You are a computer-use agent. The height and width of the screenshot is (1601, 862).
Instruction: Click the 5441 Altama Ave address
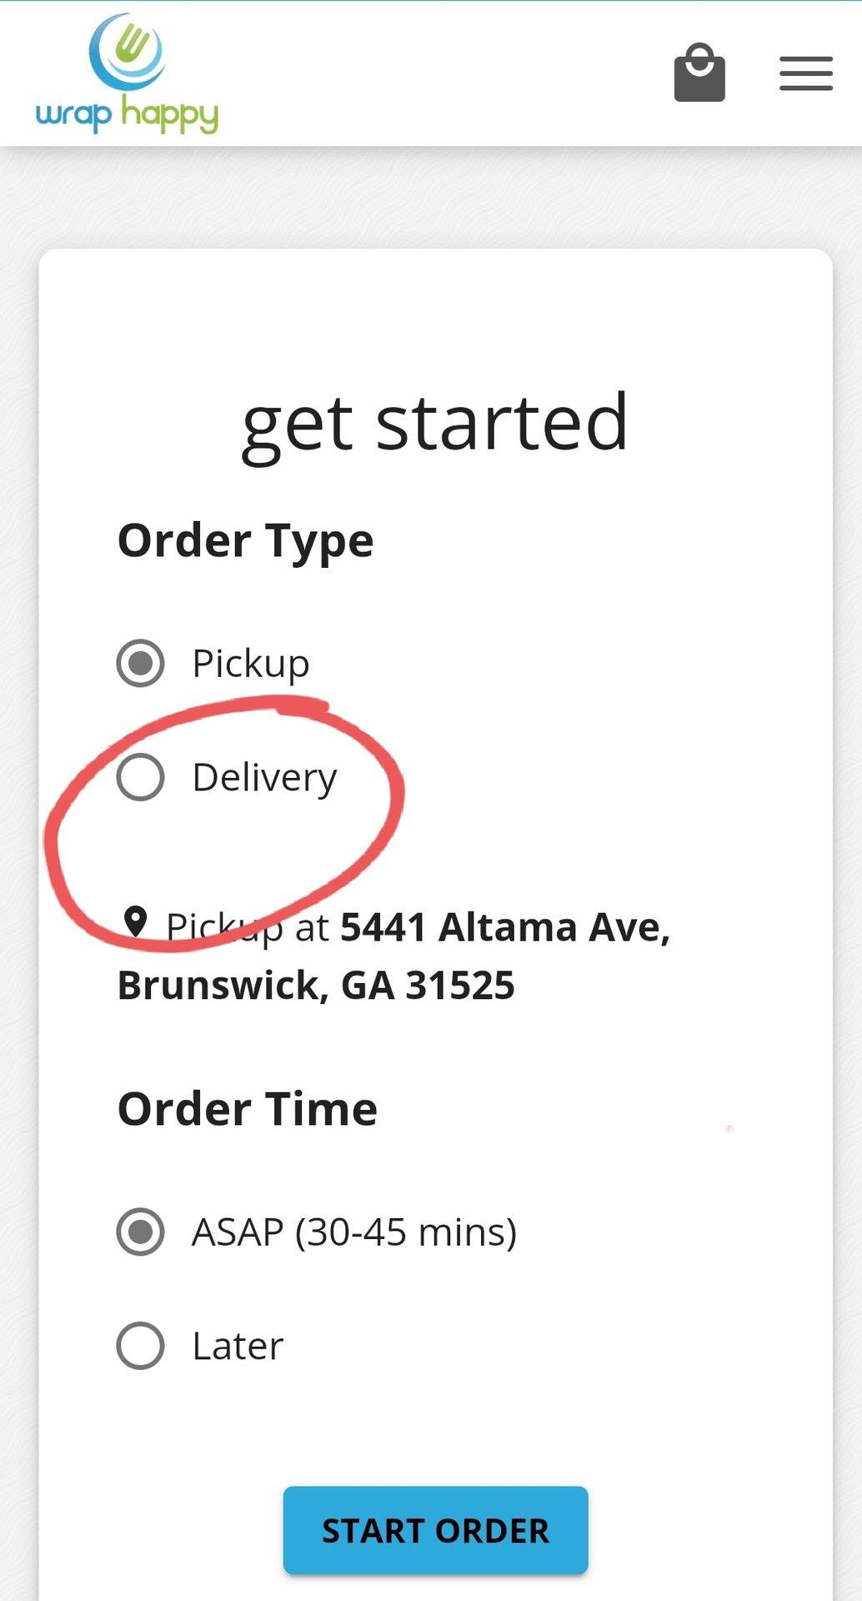[505, 926]
